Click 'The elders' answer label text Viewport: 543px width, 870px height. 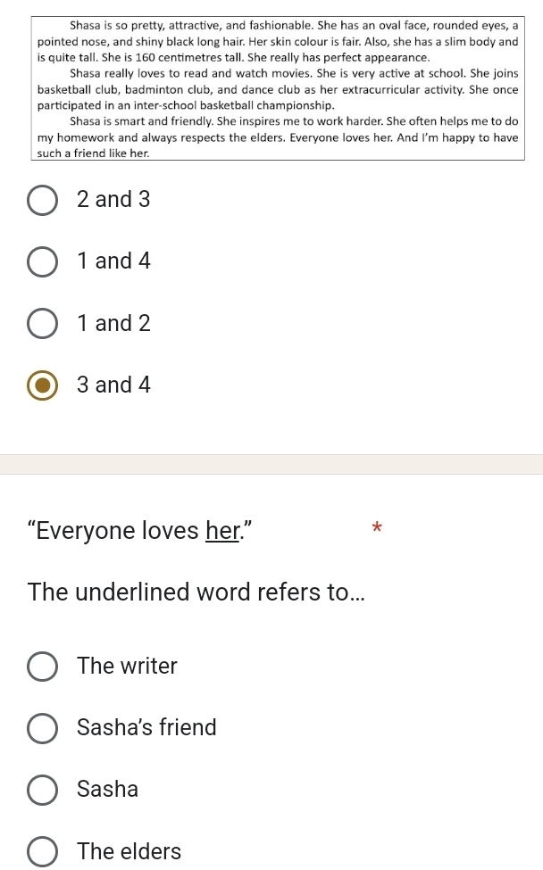point(129,851)
